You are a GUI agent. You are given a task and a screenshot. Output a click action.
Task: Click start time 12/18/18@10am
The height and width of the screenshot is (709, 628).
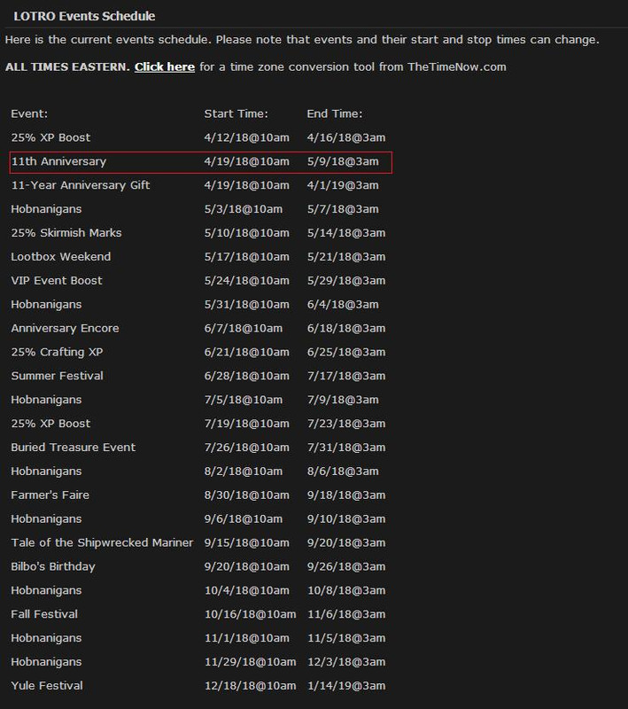point(251,686)
